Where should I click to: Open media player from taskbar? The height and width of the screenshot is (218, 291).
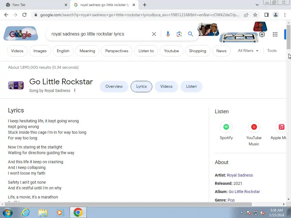(x=60, y=212)
